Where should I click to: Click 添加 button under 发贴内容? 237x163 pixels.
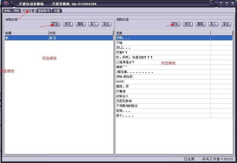pyautogui.click(x=55, y=24)
